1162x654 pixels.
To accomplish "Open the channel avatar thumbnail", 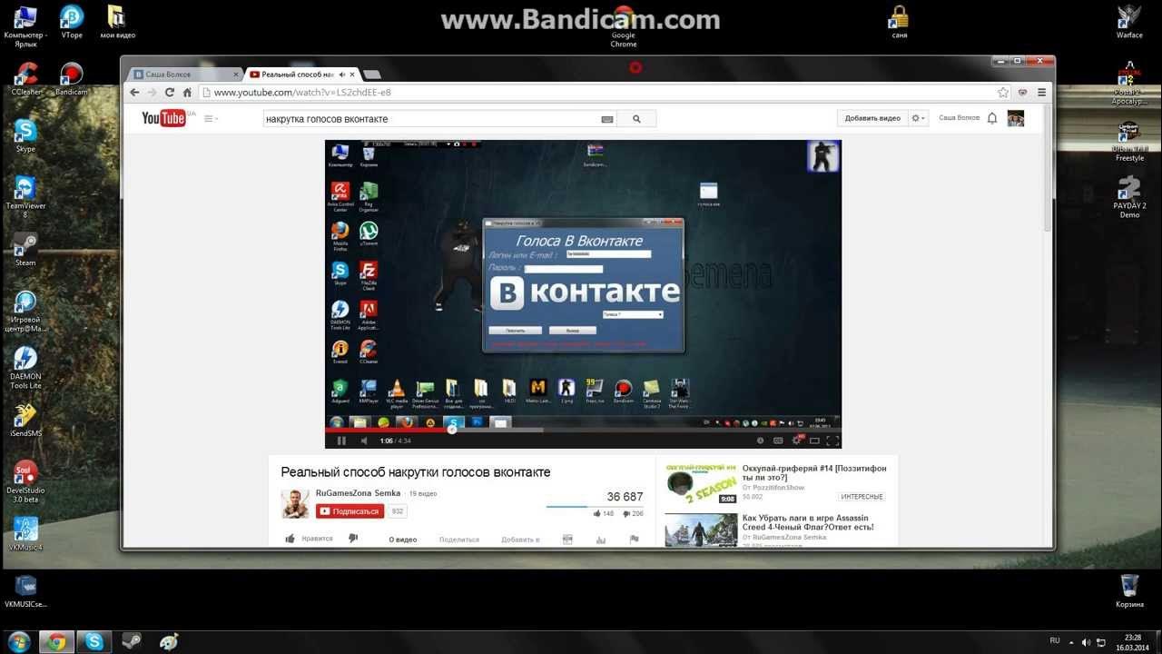I will pyautogui.click(x=295, y=503).
